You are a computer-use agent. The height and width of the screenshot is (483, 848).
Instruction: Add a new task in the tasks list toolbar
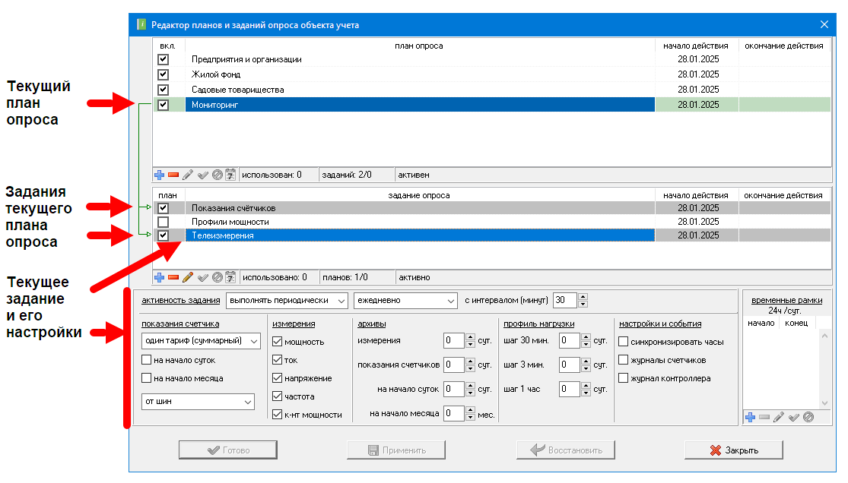159,277
